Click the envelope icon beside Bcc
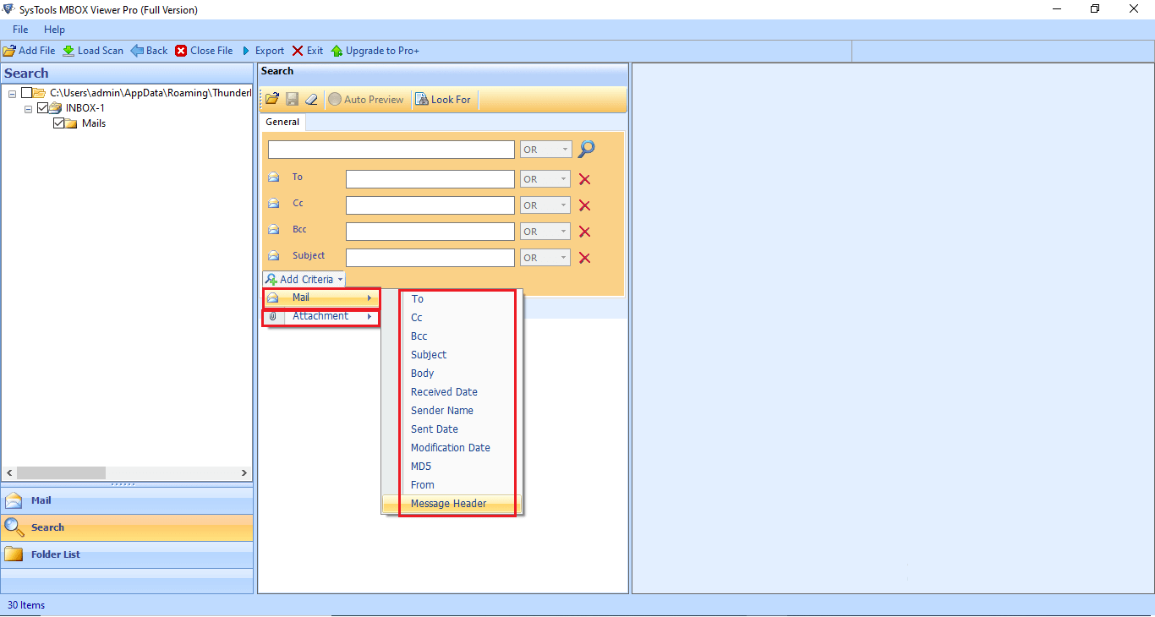The width and height of the screenshot is (1155, 617). point(273,230)
